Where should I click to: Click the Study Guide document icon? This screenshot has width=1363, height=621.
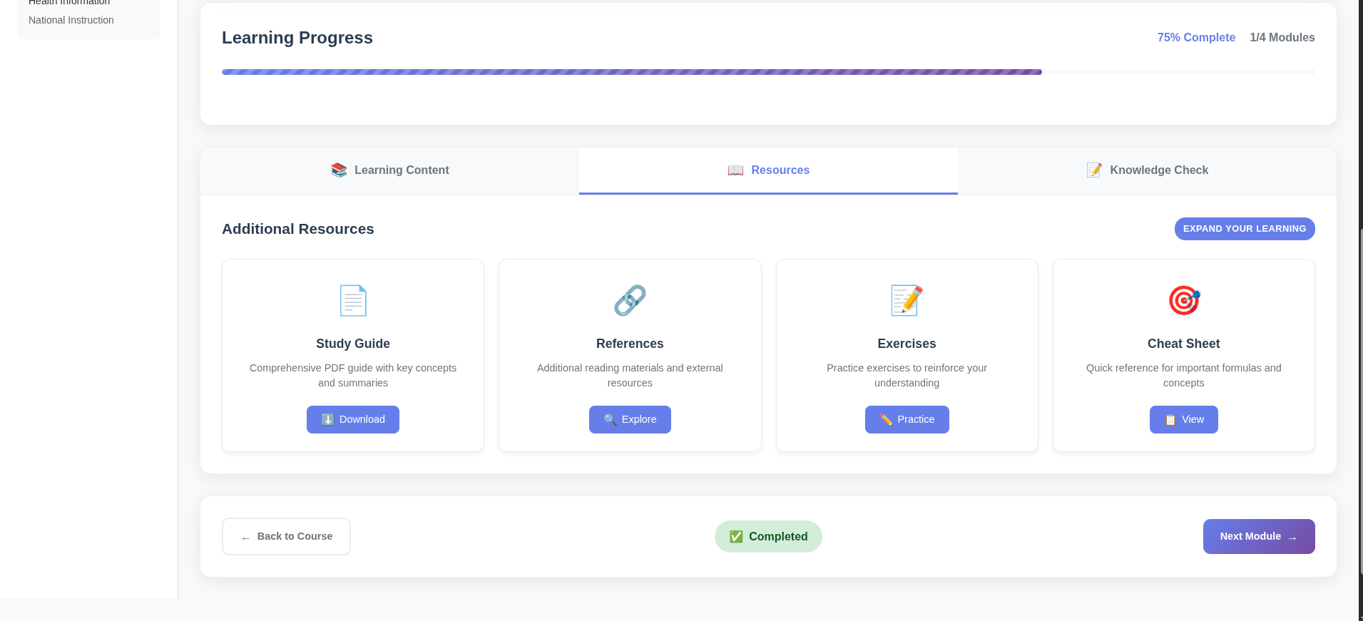[353, 300]
